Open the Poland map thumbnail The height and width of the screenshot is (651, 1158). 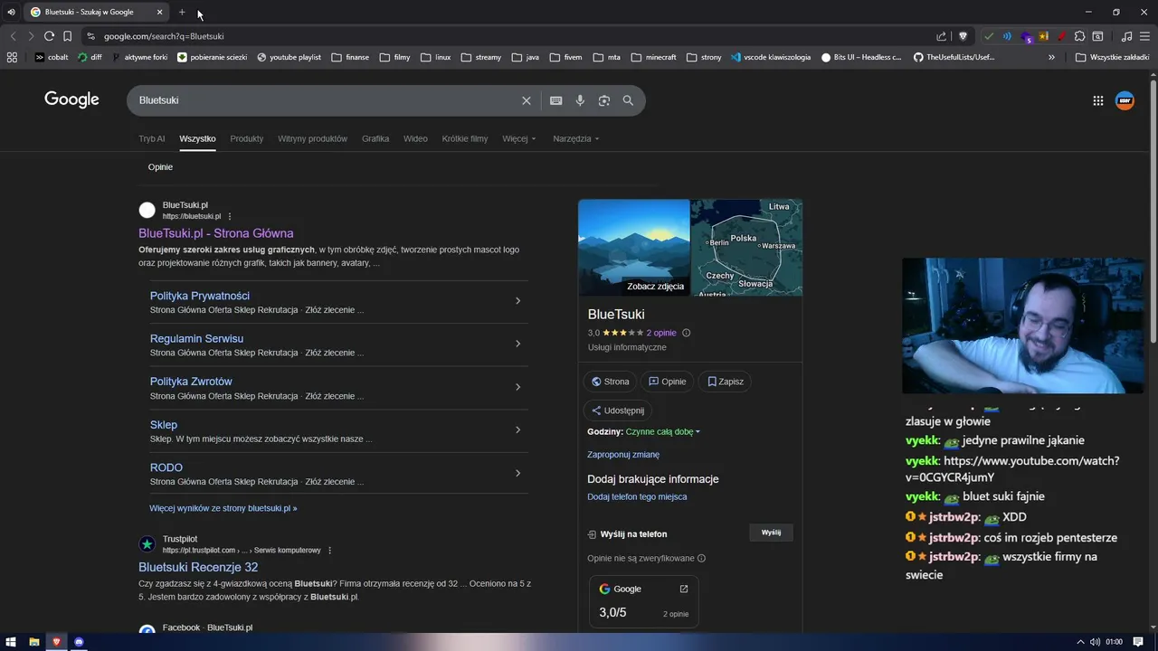point(746,248)
